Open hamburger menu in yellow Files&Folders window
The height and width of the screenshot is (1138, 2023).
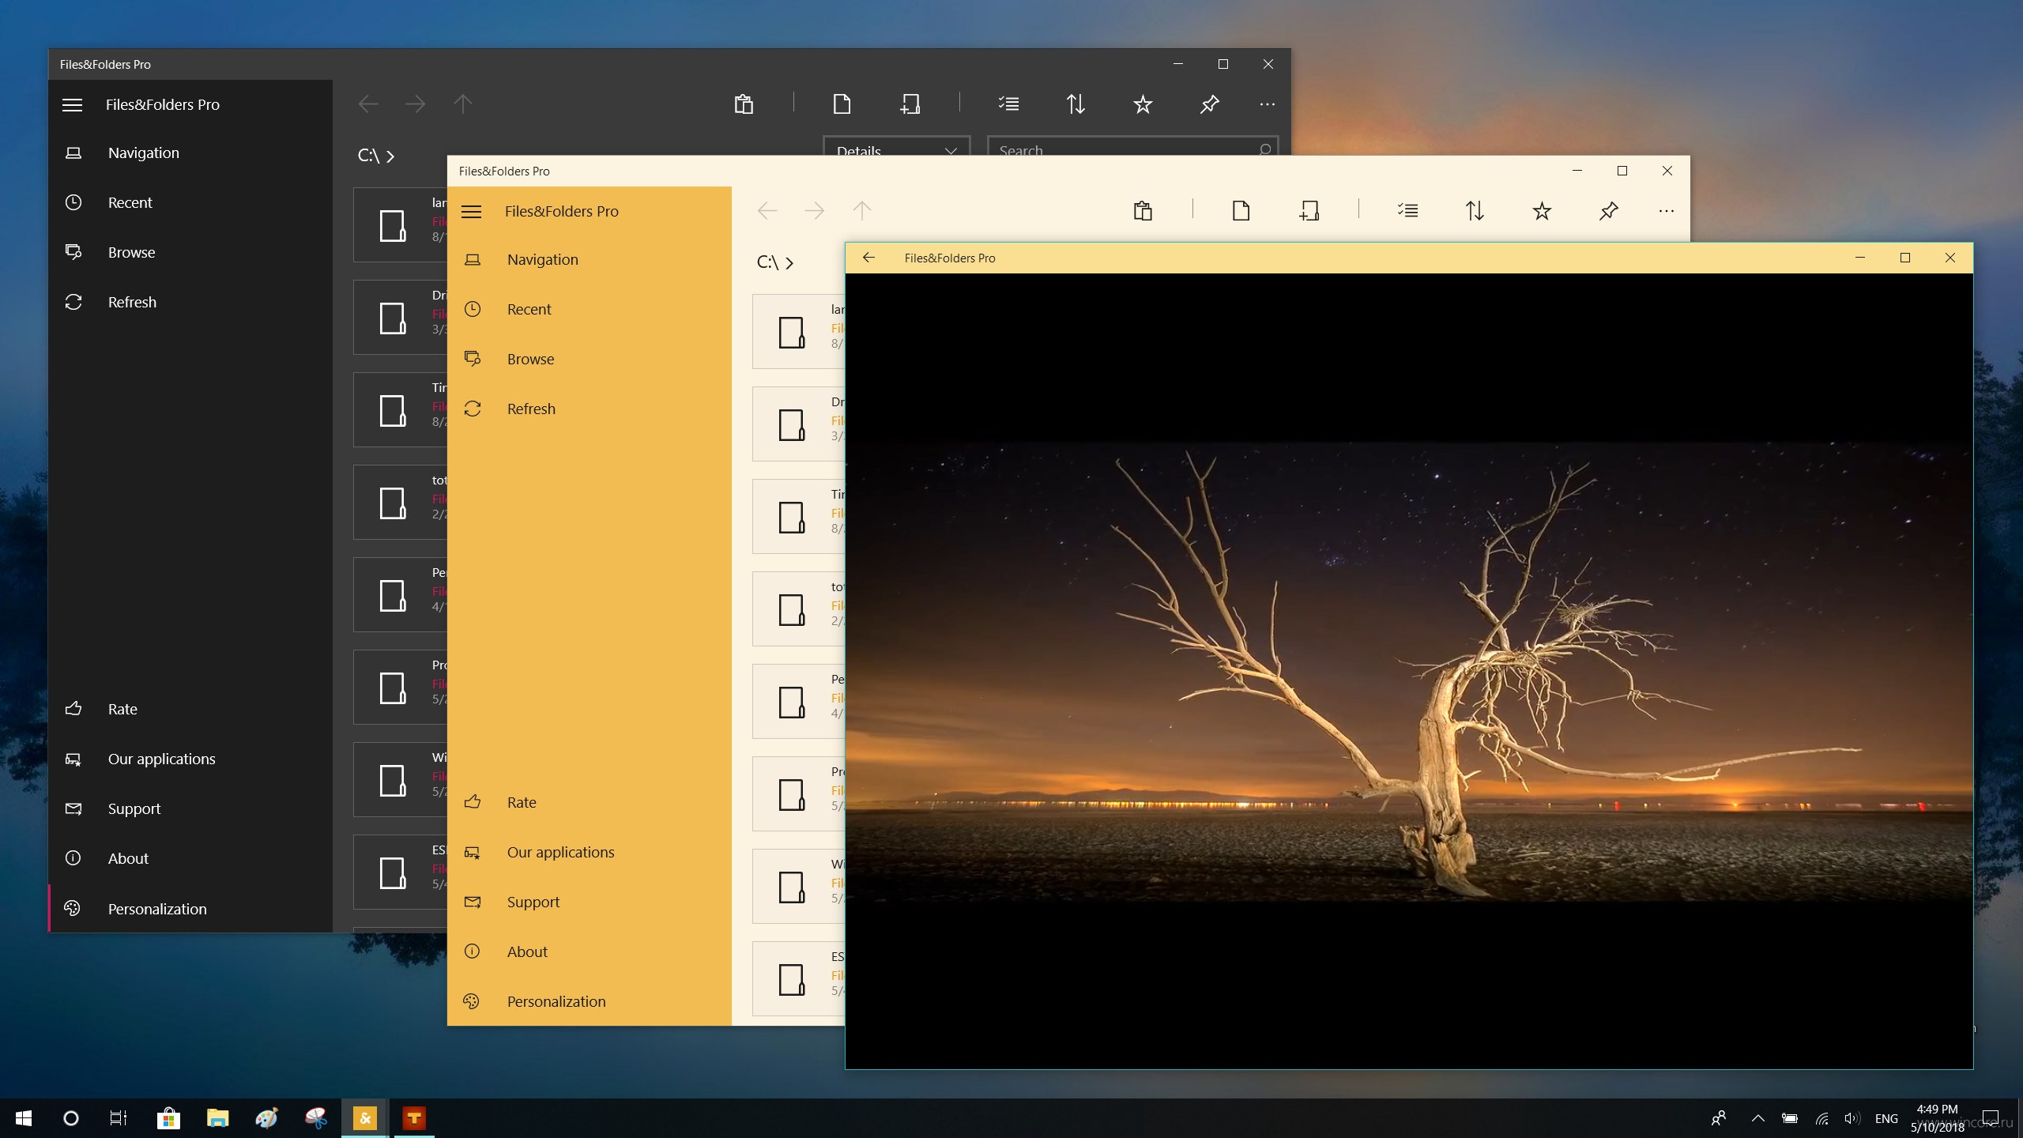point(471,211)
